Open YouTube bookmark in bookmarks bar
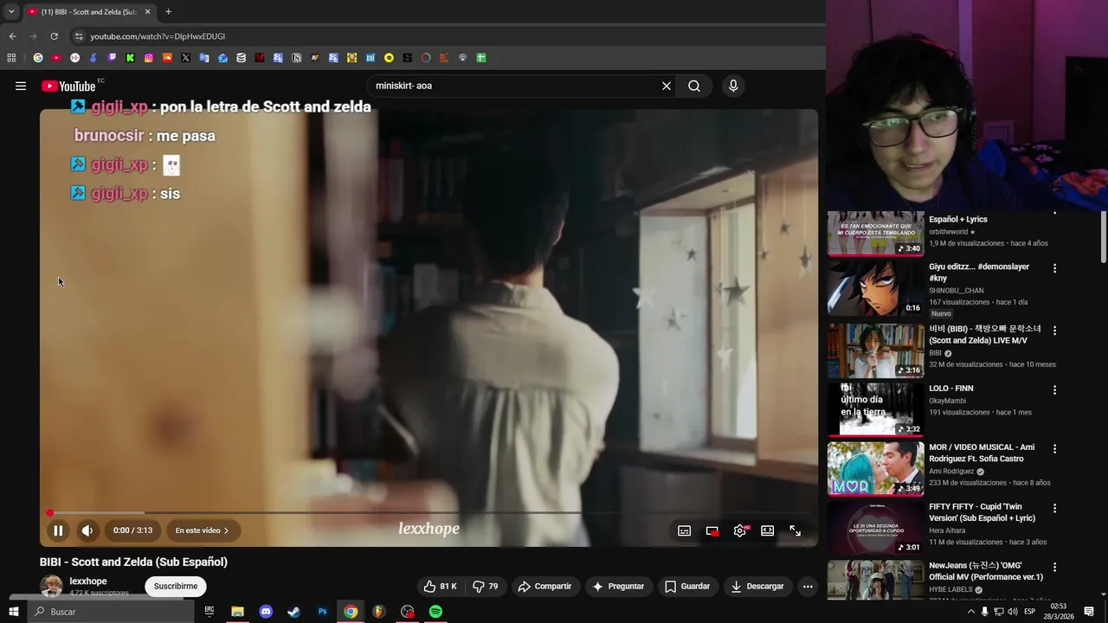This screenshot has width=1108, height=623. point(56,58)
